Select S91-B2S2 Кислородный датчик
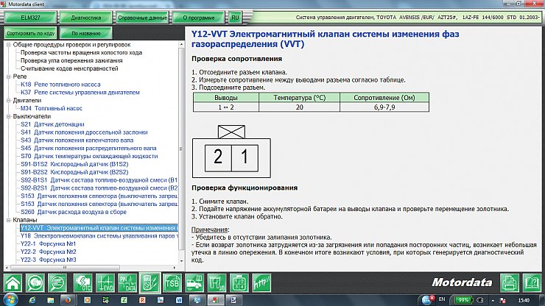The width and height of the screenshot is (545, 306). pos(74,172)
